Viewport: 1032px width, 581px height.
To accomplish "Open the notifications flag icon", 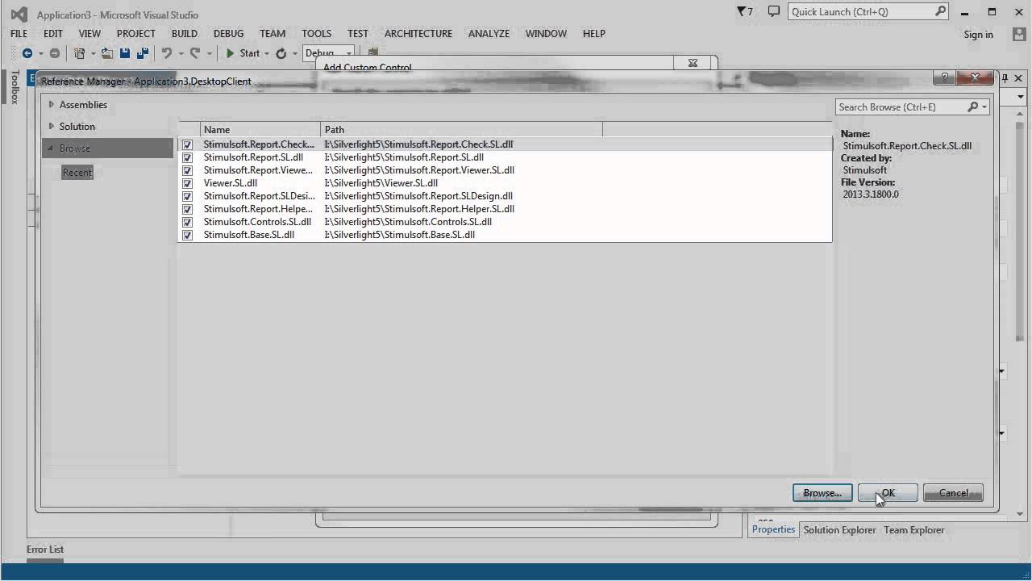I will [x=745, y=11].
